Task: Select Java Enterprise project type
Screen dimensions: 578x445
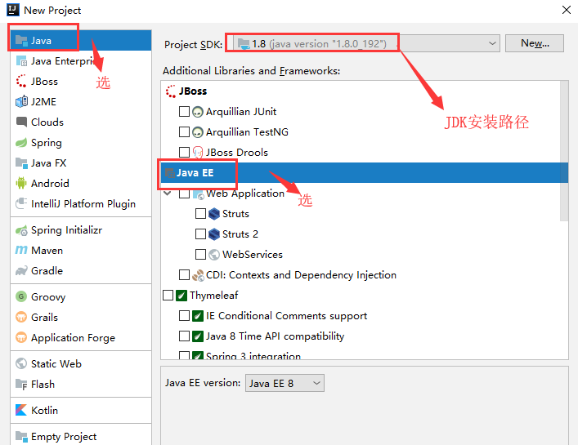Action: 81,60
